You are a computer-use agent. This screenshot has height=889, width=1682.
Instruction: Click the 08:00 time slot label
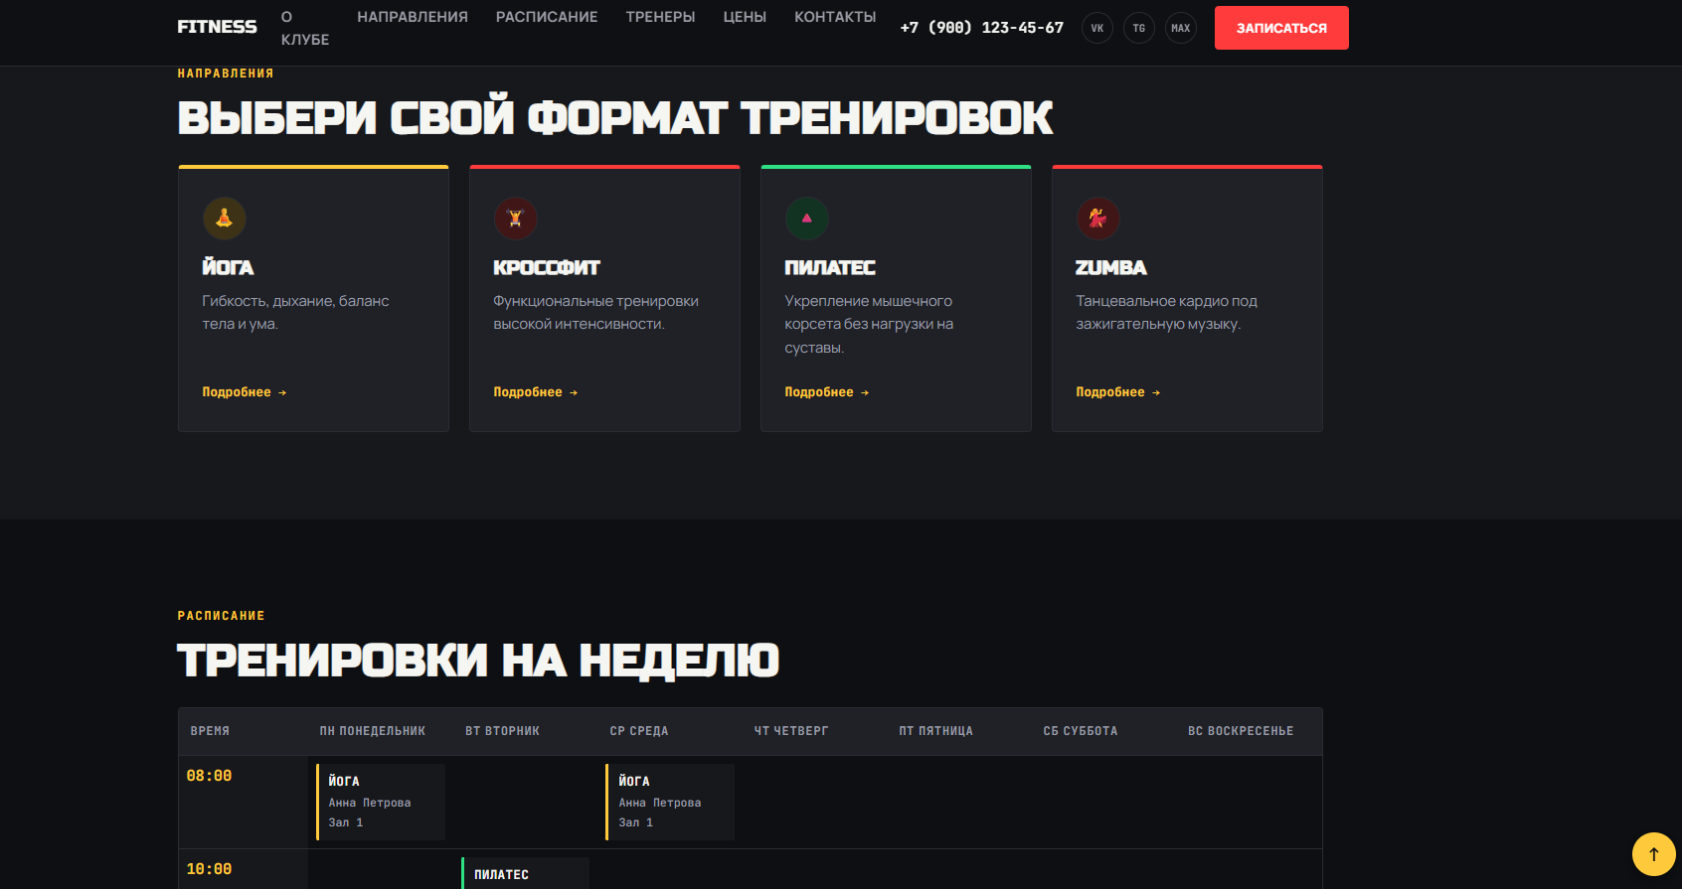(x=209, y=776)
